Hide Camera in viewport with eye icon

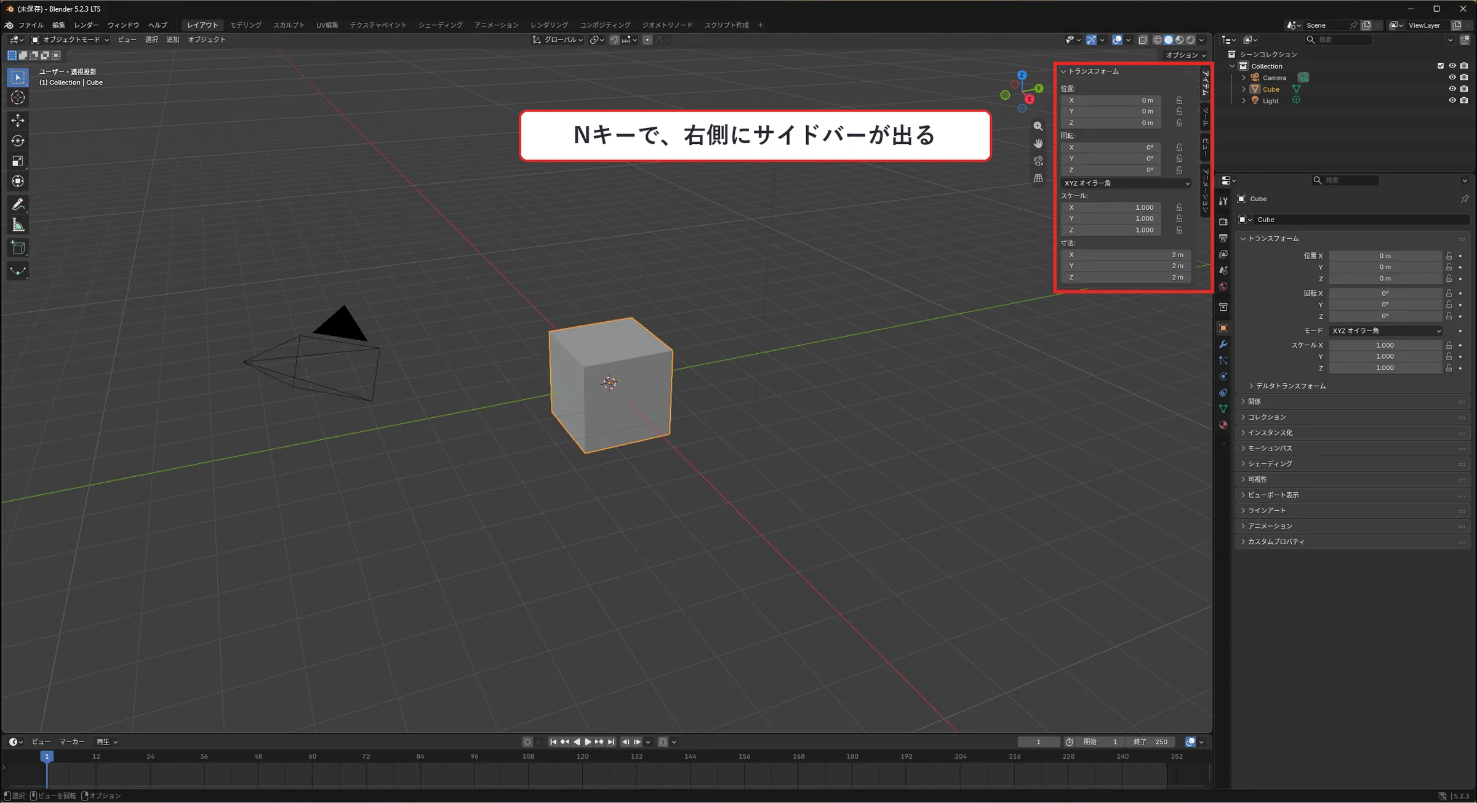click(x=1452, y=78)
